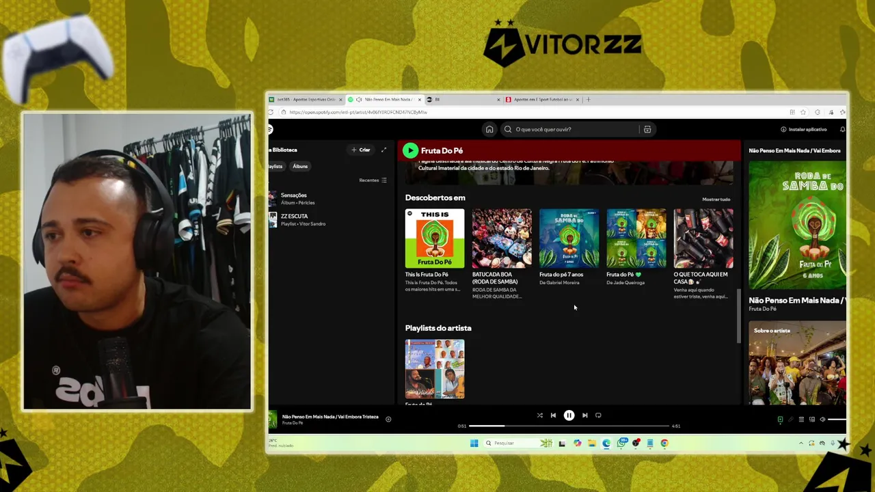The image size is (875, 492).
Task: Click the search field 'O que você quer ouvir?'
Action: click(x=578, y=129)
